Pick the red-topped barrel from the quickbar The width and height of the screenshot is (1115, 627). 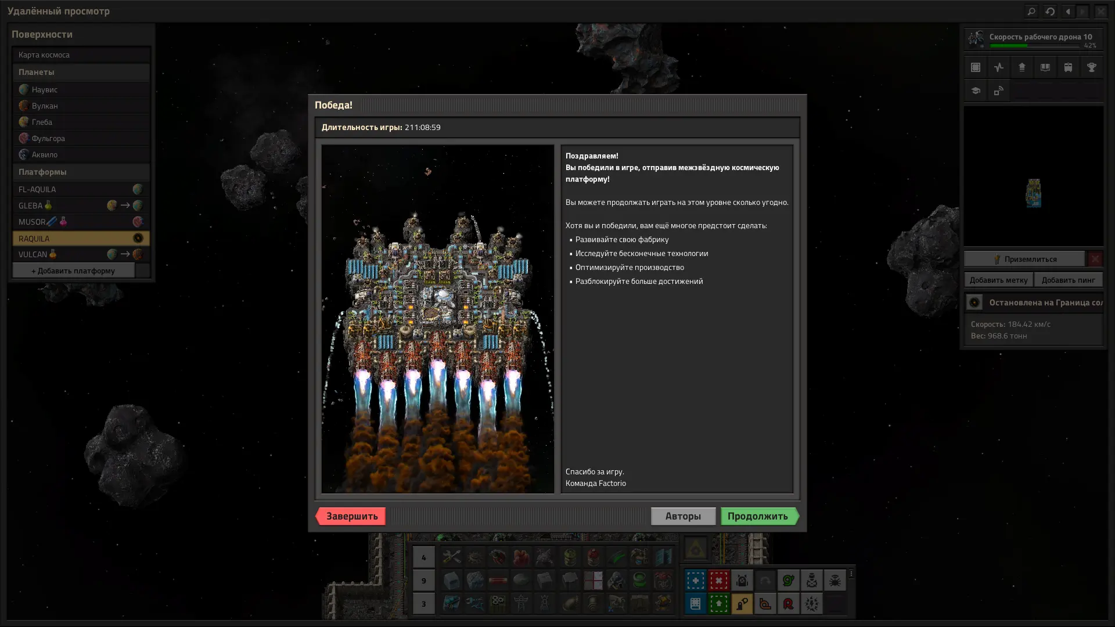pyautogui.click(x=593, y=557)
